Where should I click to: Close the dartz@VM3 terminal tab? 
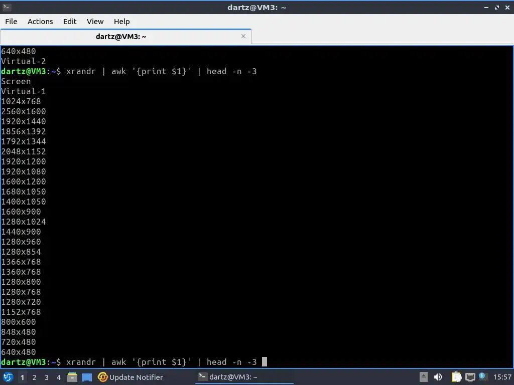[x=243, y=36]
